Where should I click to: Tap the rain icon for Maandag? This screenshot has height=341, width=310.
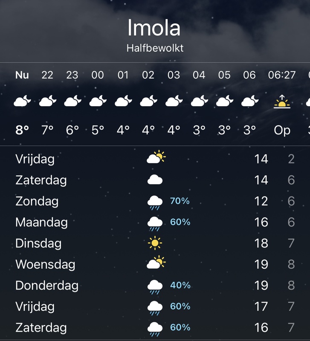coord(155,224)
